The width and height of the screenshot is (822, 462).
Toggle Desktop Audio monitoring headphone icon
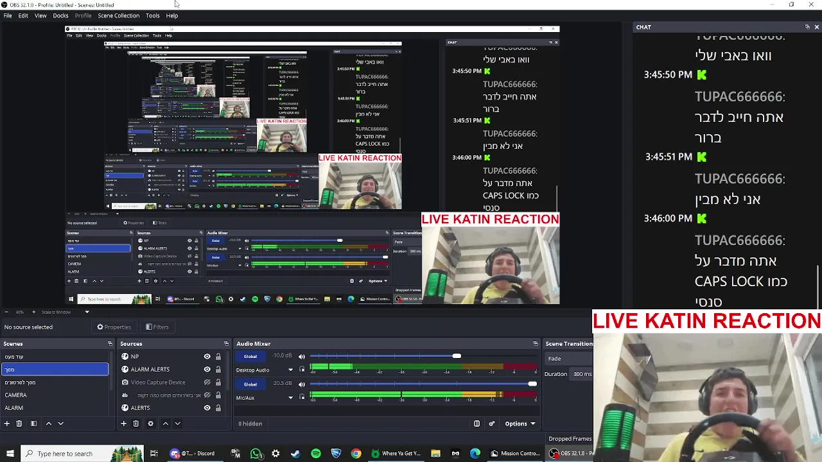point(302,370)
